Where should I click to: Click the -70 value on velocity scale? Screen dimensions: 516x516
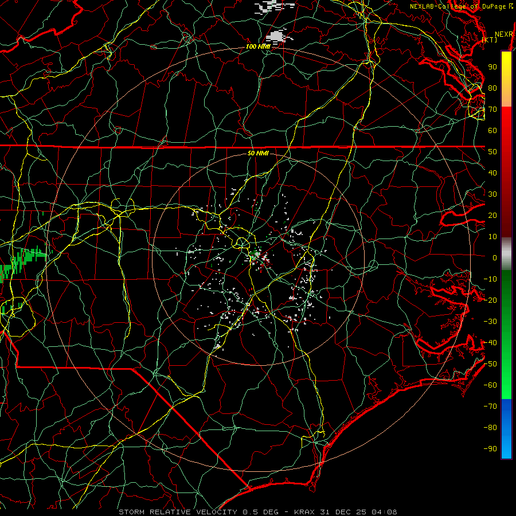tap(490, 406)
